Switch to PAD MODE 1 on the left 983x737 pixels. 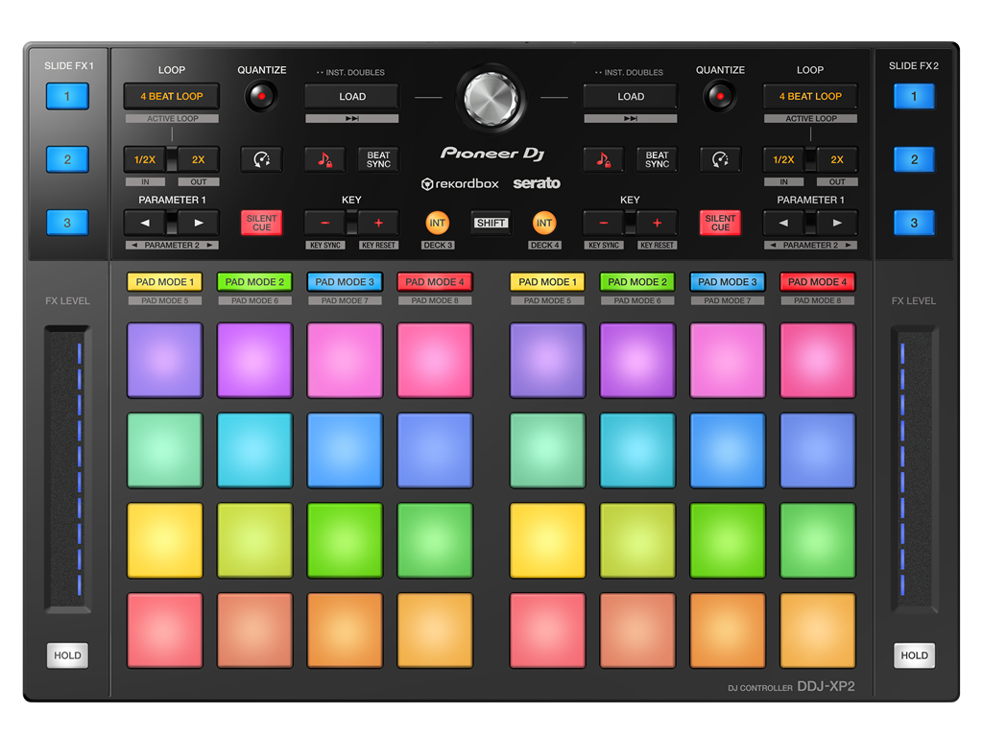pos(165,282)
